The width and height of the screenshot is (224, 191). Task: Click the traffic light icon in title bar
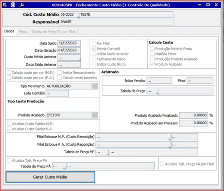click(x=13, y=5)
